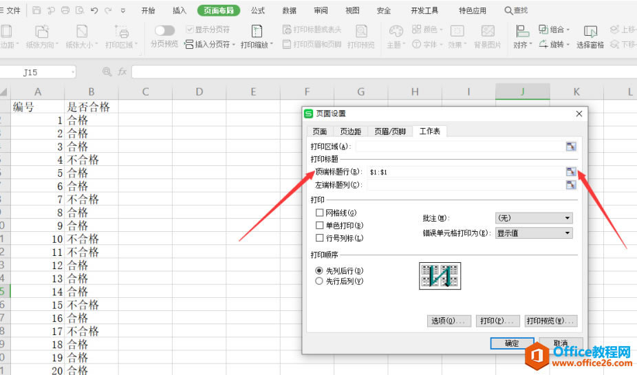
Task: Click range selector icon for 打印区域
Action: pos(571,147)
